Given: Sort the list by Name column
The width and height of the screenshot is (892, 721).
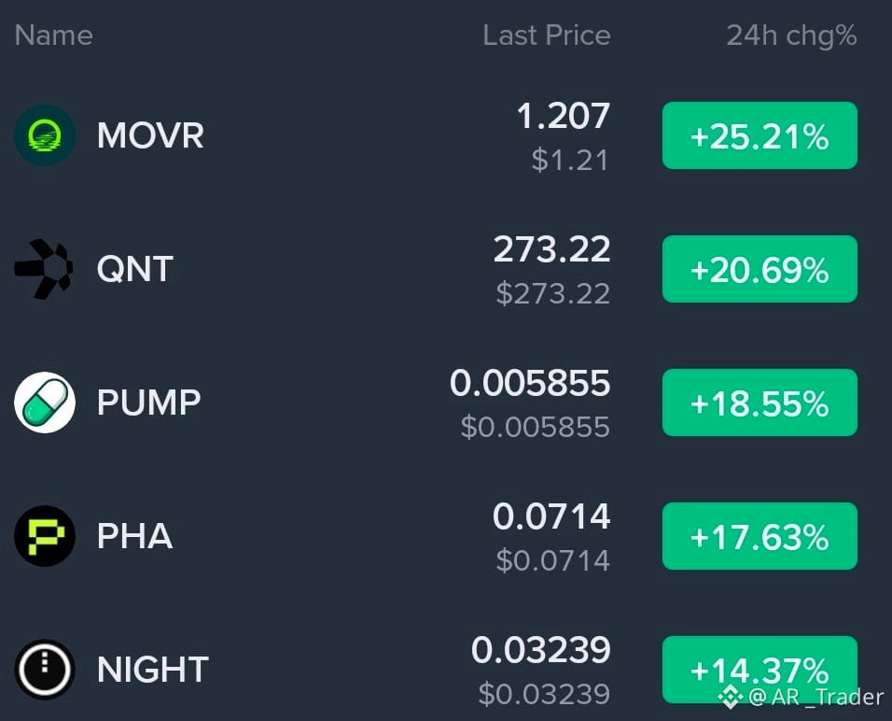Looking at the screenshot, I should click(x=53, y=35).
